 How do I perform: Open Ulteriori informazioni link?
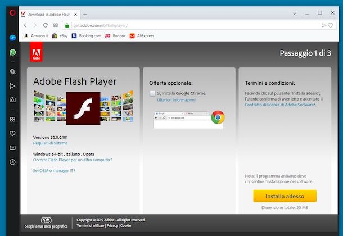click(x=176, y=100)
